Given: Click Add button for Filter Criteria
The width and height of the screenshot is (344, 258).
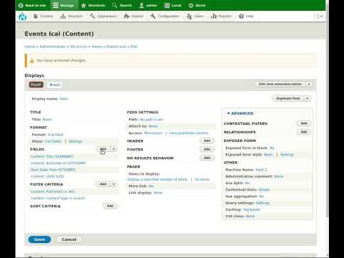Looking at the screenshot, I should coord(103,184).
